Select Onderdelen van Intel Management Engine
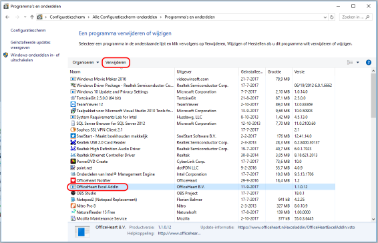 click(x=202, y=174)
